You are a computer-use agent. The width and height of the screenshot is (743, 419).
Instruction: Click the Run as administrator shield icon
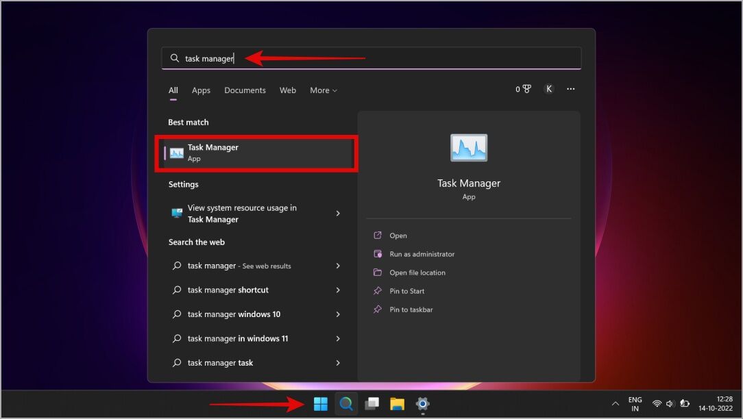[378, 254]
